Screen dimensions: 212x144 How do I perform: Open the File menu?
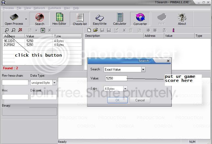19,8
